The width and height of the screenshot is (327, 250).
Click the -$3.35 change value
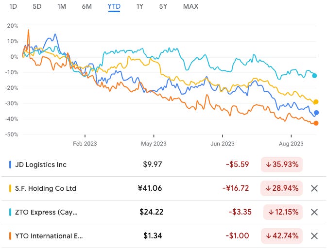(x=240, y=212)
